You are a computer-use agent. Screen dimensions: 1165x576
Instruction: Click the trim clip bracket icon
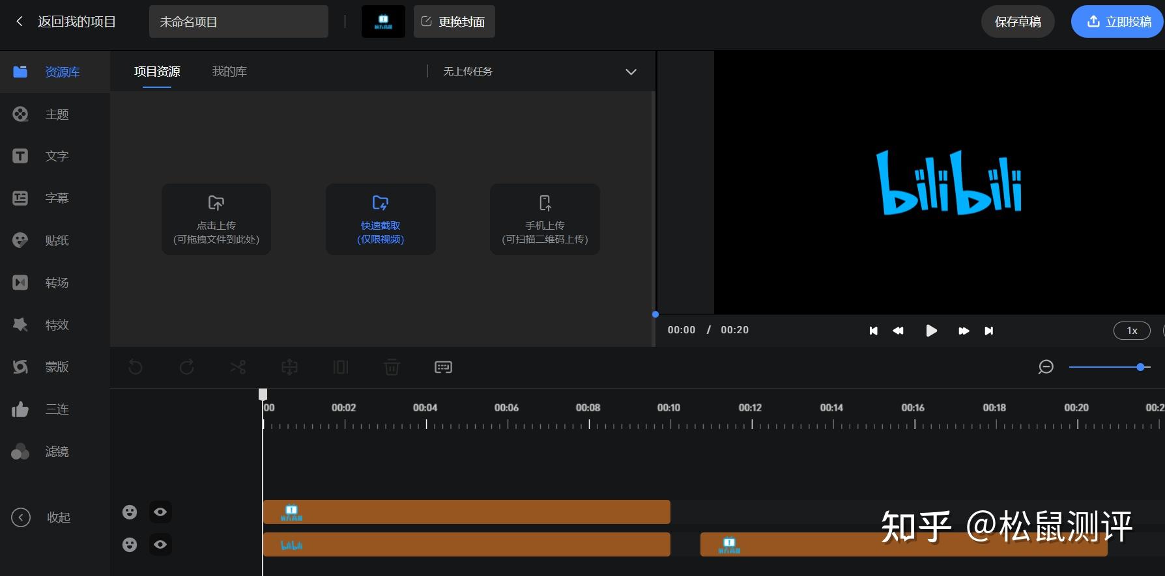point(341,367)
